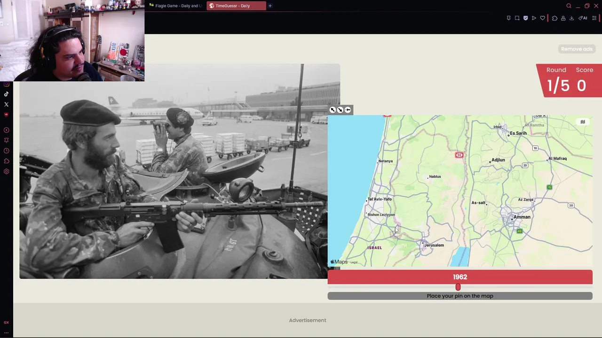Open extensions icon in the sidebar
Image resolution: width=602 pixels, height=338 pixels.
(x=6, y=161)
